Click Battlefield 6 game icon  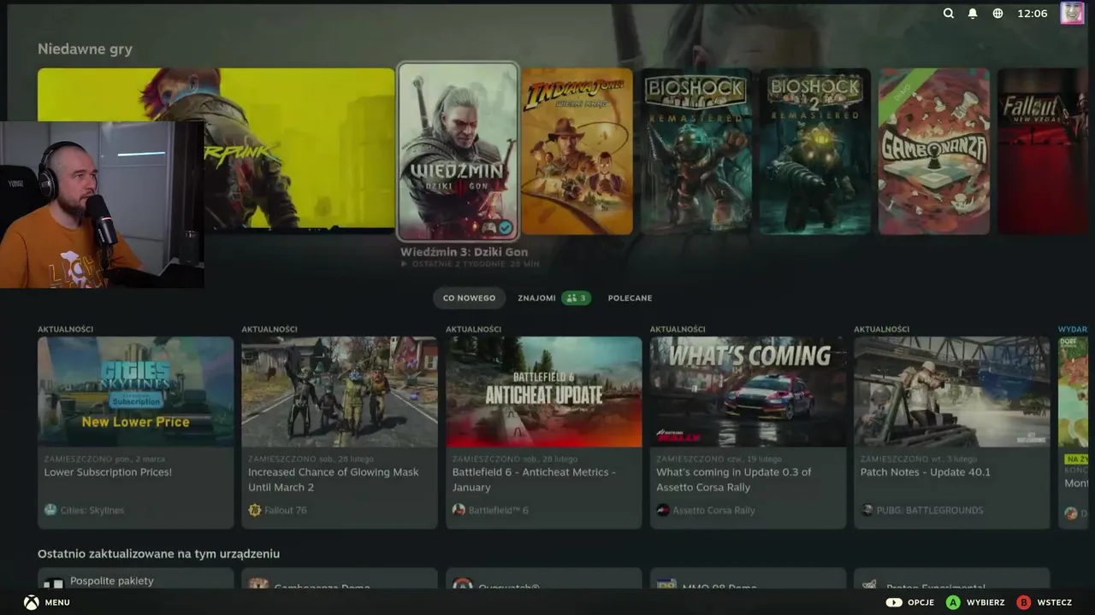tap(459, 510)
